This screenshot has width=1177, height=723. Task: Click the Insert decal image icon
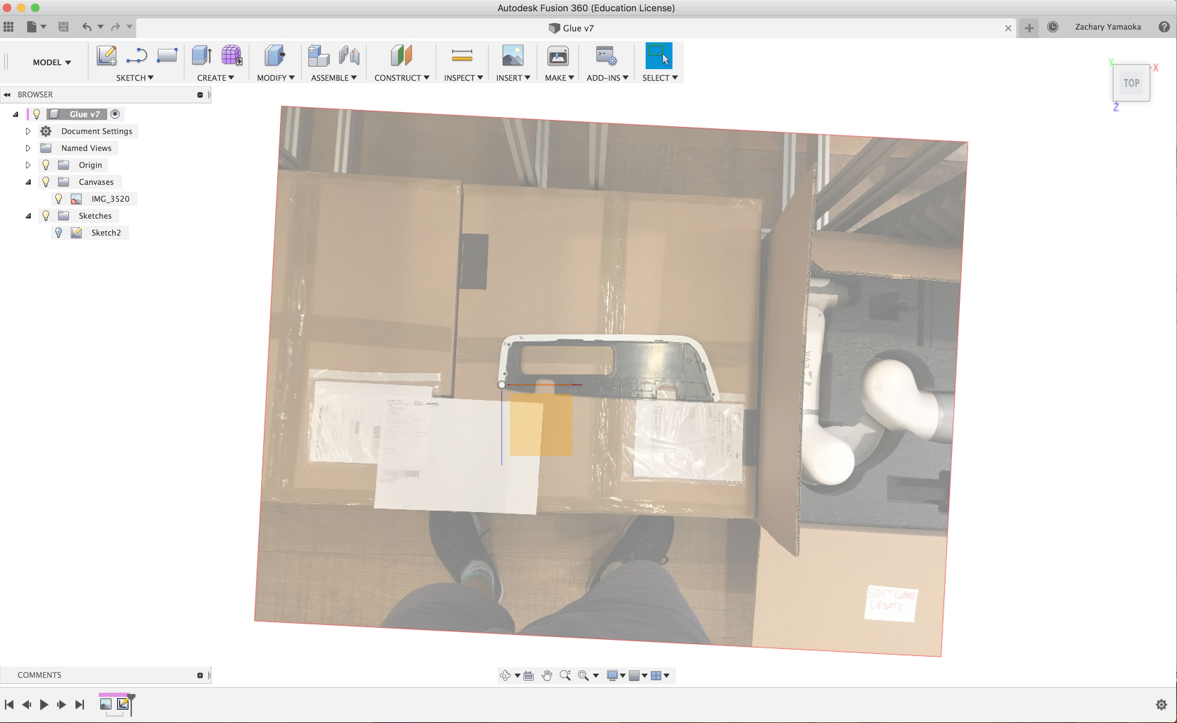[513, 56]
